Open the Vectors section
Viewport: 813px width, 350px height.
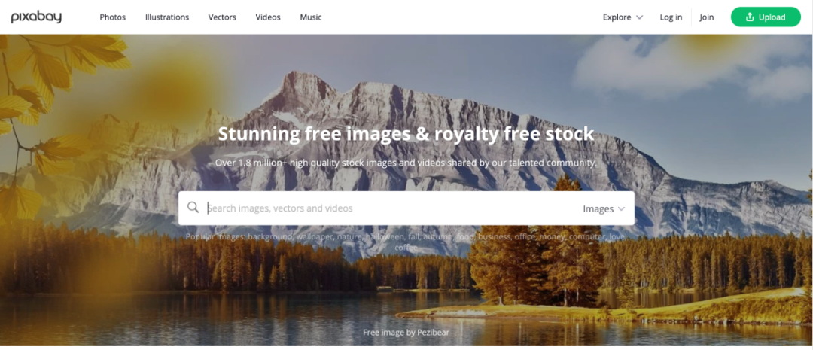click(222, 17)
